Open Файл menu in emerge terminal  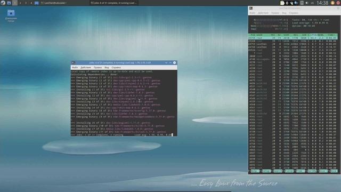tap(75, 68)
